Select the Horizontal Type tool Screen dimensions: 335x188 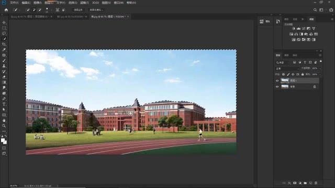pos(4,104)
